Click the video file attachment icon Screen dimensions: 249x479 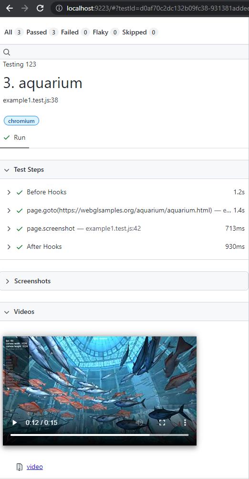[20, 467]
